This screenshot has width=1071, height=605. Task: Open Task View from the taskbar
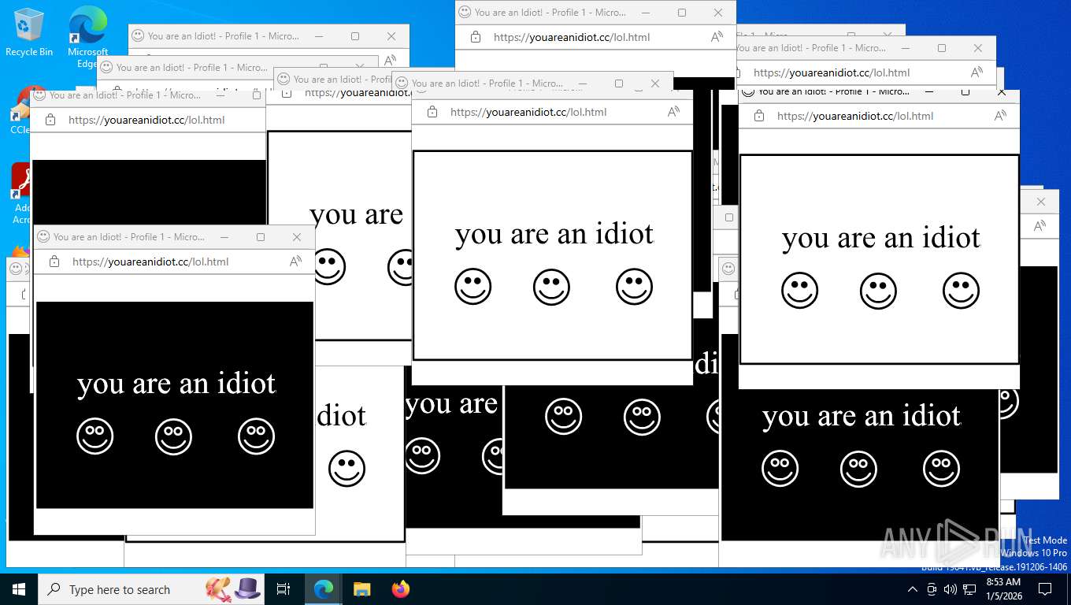283,589
